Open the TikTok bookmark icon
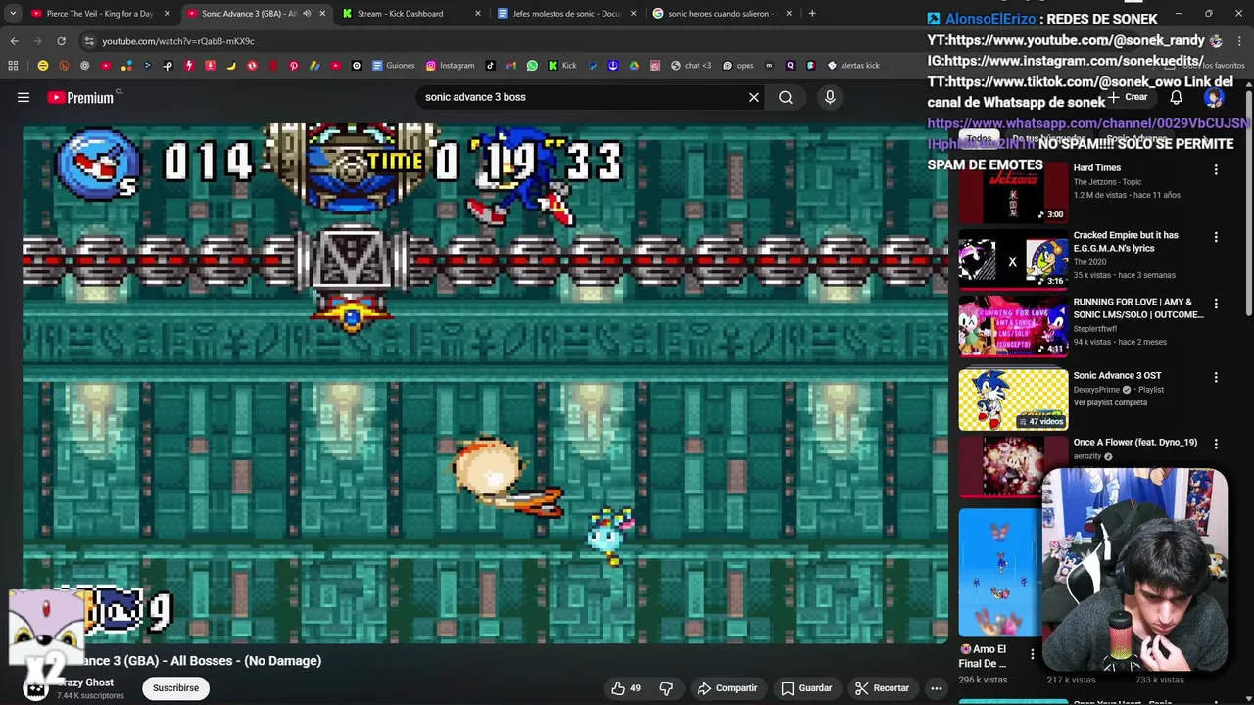 tap(490, 66)
